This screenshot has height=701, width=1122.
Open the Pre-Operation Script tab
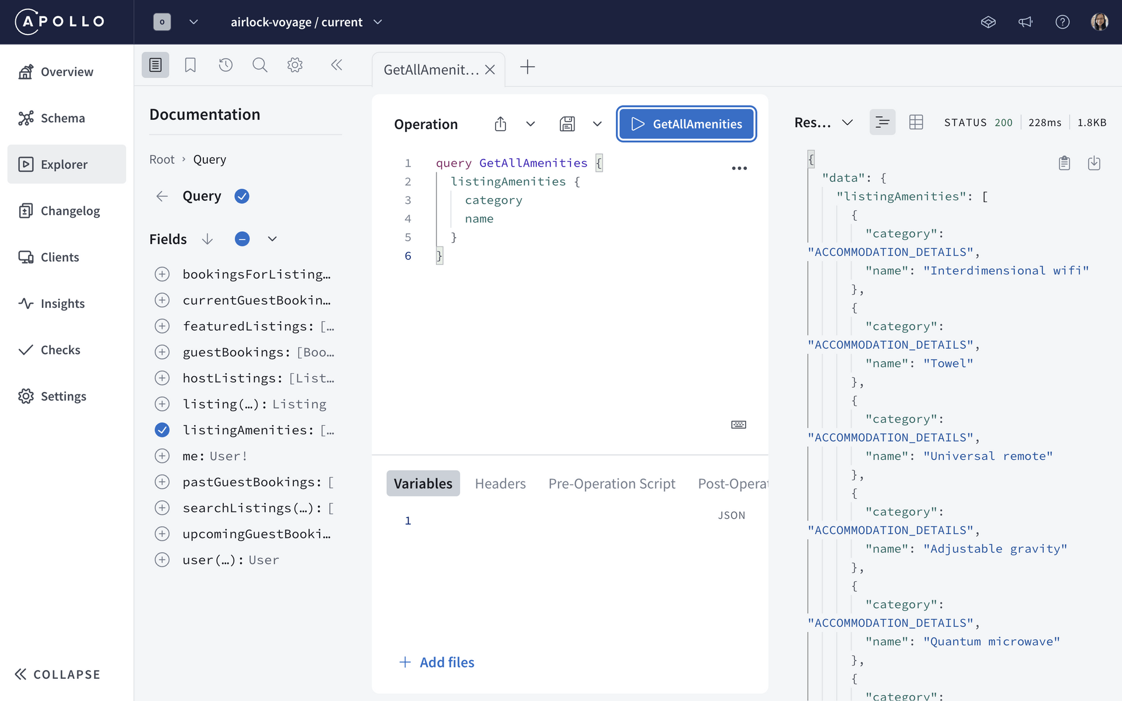611,484
